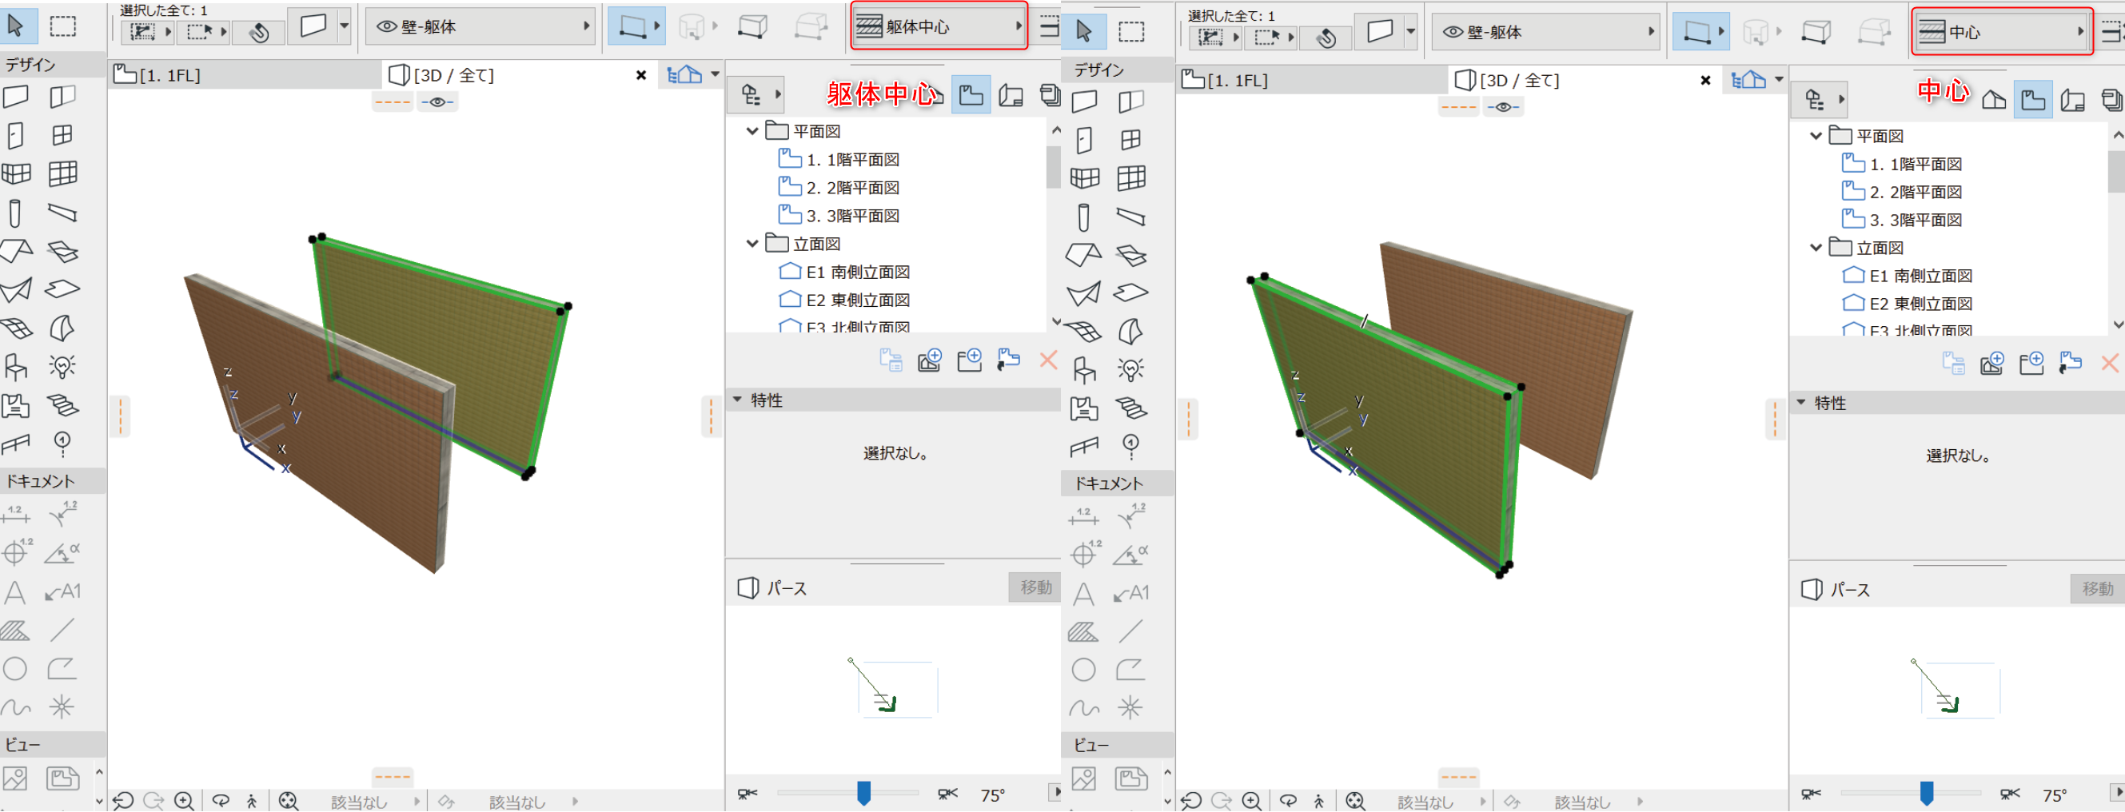Select the Circle tool in the left toolbox
The height and width of the screenshot is (812, 2125).
pyautogui.click(x=15, y=669)
